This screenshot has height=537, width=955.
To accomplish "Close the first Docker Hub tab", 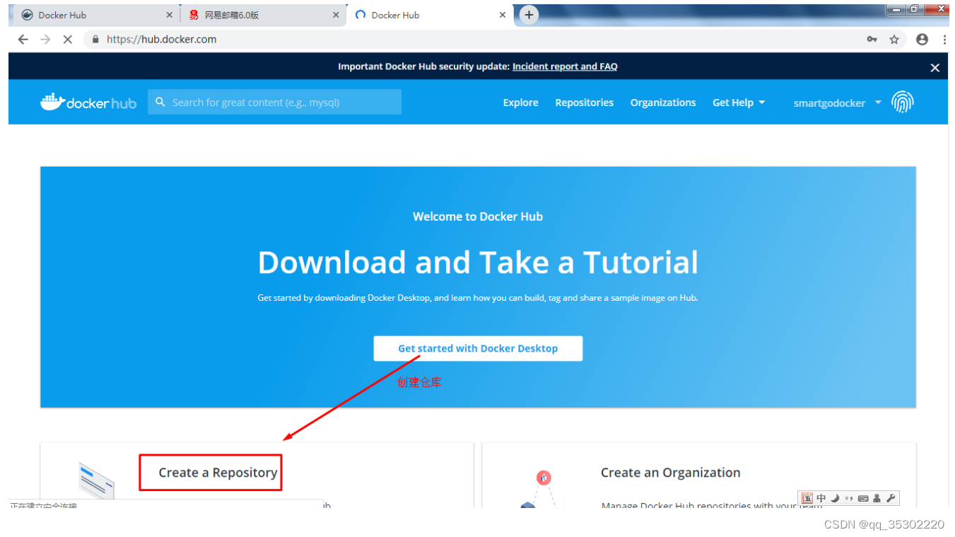I will point(169,15).
